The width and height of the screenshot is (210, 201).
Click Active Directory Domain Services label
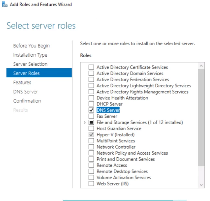tap(130, 73)
